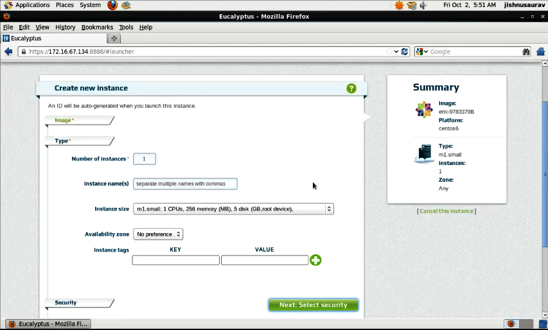This screenshot has height=330, width=548.
Task: Add instance tag with green plus icon
Action: tap(315, 260)
